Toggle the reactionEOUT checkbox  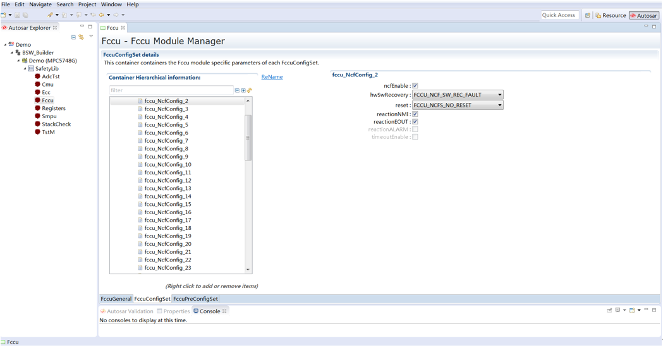click(x=415, y=122)
